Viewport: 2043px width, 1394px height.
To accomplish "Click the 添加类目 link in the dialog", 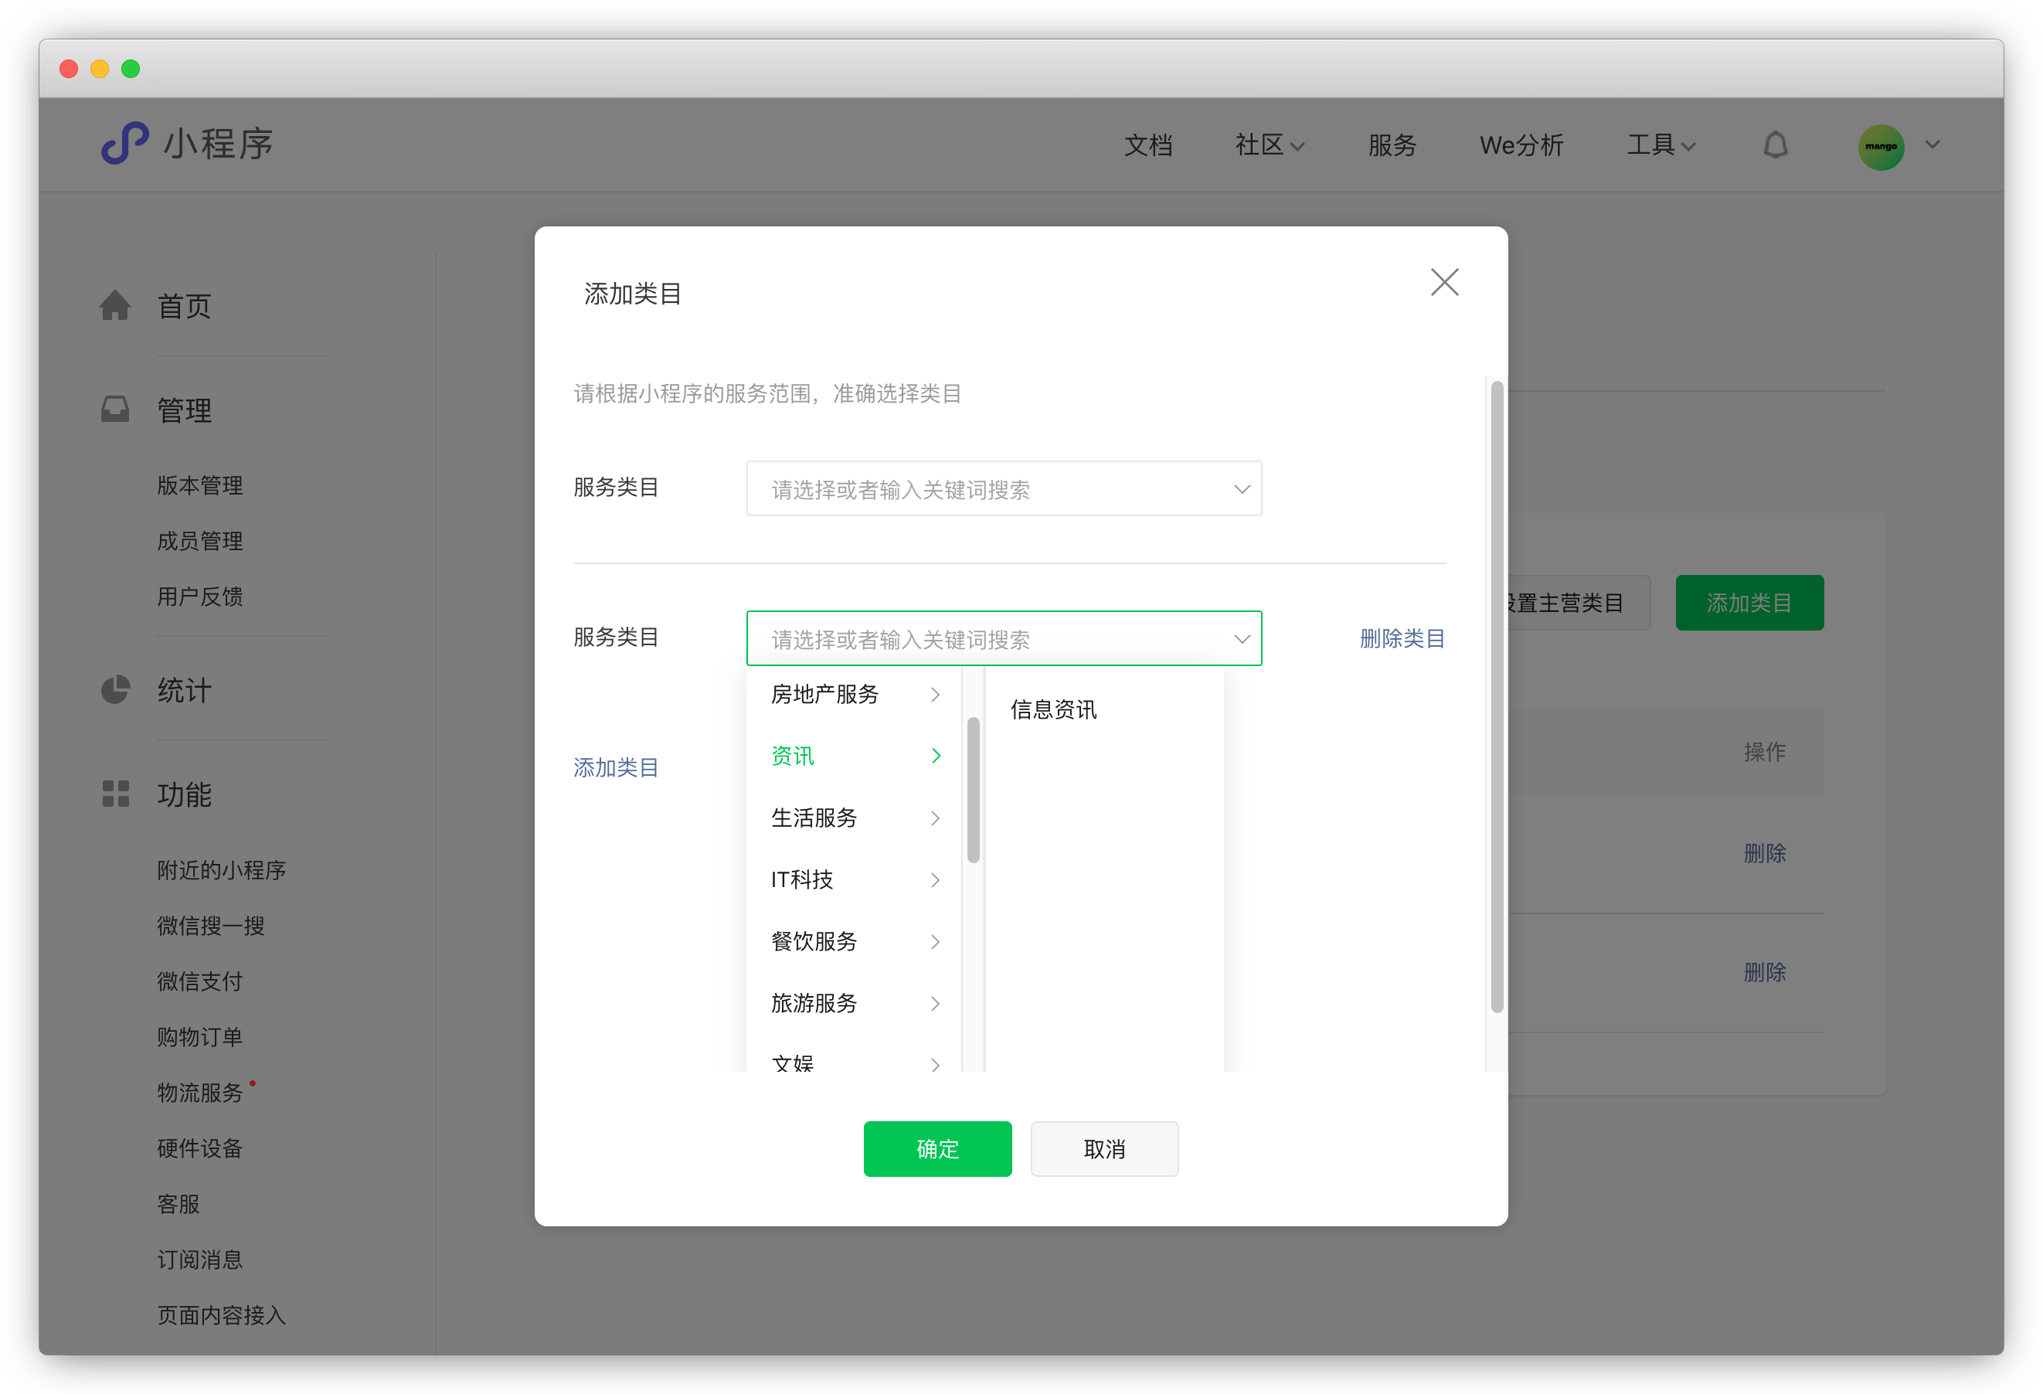I will [617, 767].
